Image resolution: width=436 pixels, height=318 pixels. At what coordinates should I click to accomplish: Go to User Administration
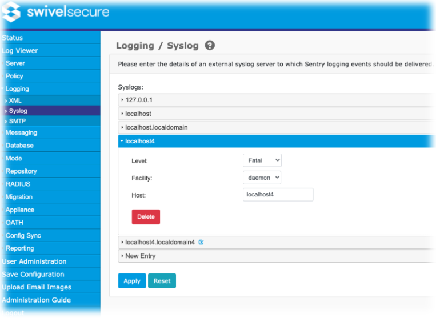(x=50, y=261)
